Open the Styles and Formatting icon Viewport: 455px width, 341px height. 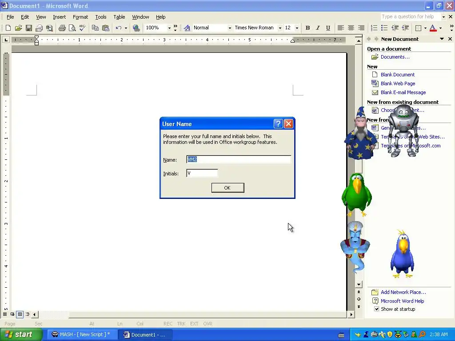(x=187, y=28)
